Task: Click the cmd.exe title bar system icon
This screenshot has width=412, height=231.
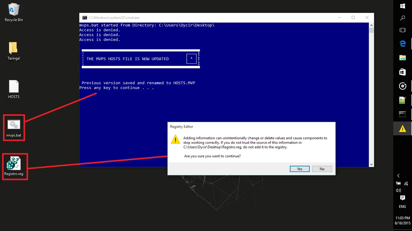Action: point(85,18)
